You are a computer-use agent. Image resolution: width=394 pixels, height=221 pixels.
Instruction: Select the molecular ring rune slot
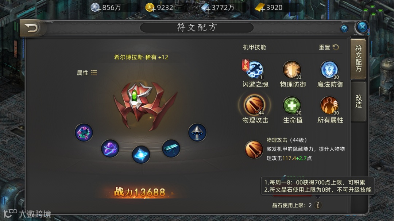pyautogui.click(x=84, y=132)
